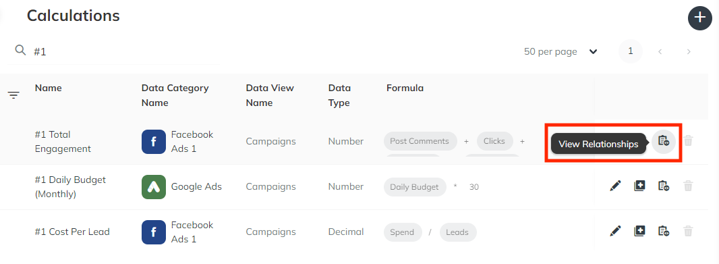
Task: Open the column filter icon beside Name
Action: pos(13,95)
